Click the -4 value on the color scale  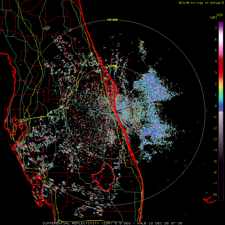point(215,150)
